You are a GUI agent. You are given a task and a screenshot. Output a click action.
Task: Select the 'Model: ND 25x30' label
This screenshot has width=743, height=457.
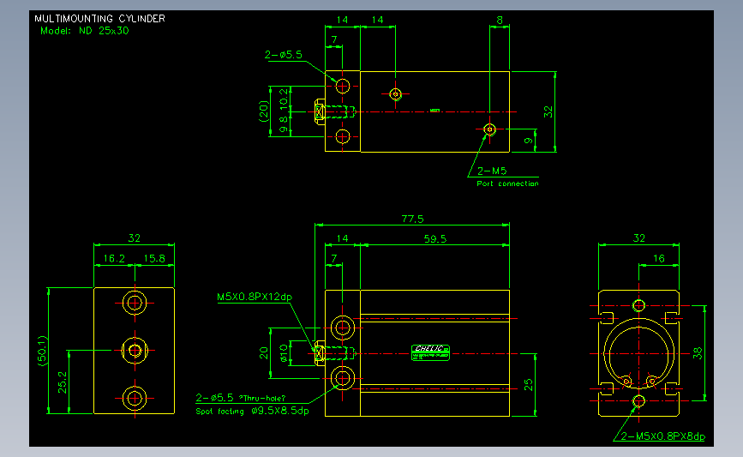(84, 31)
